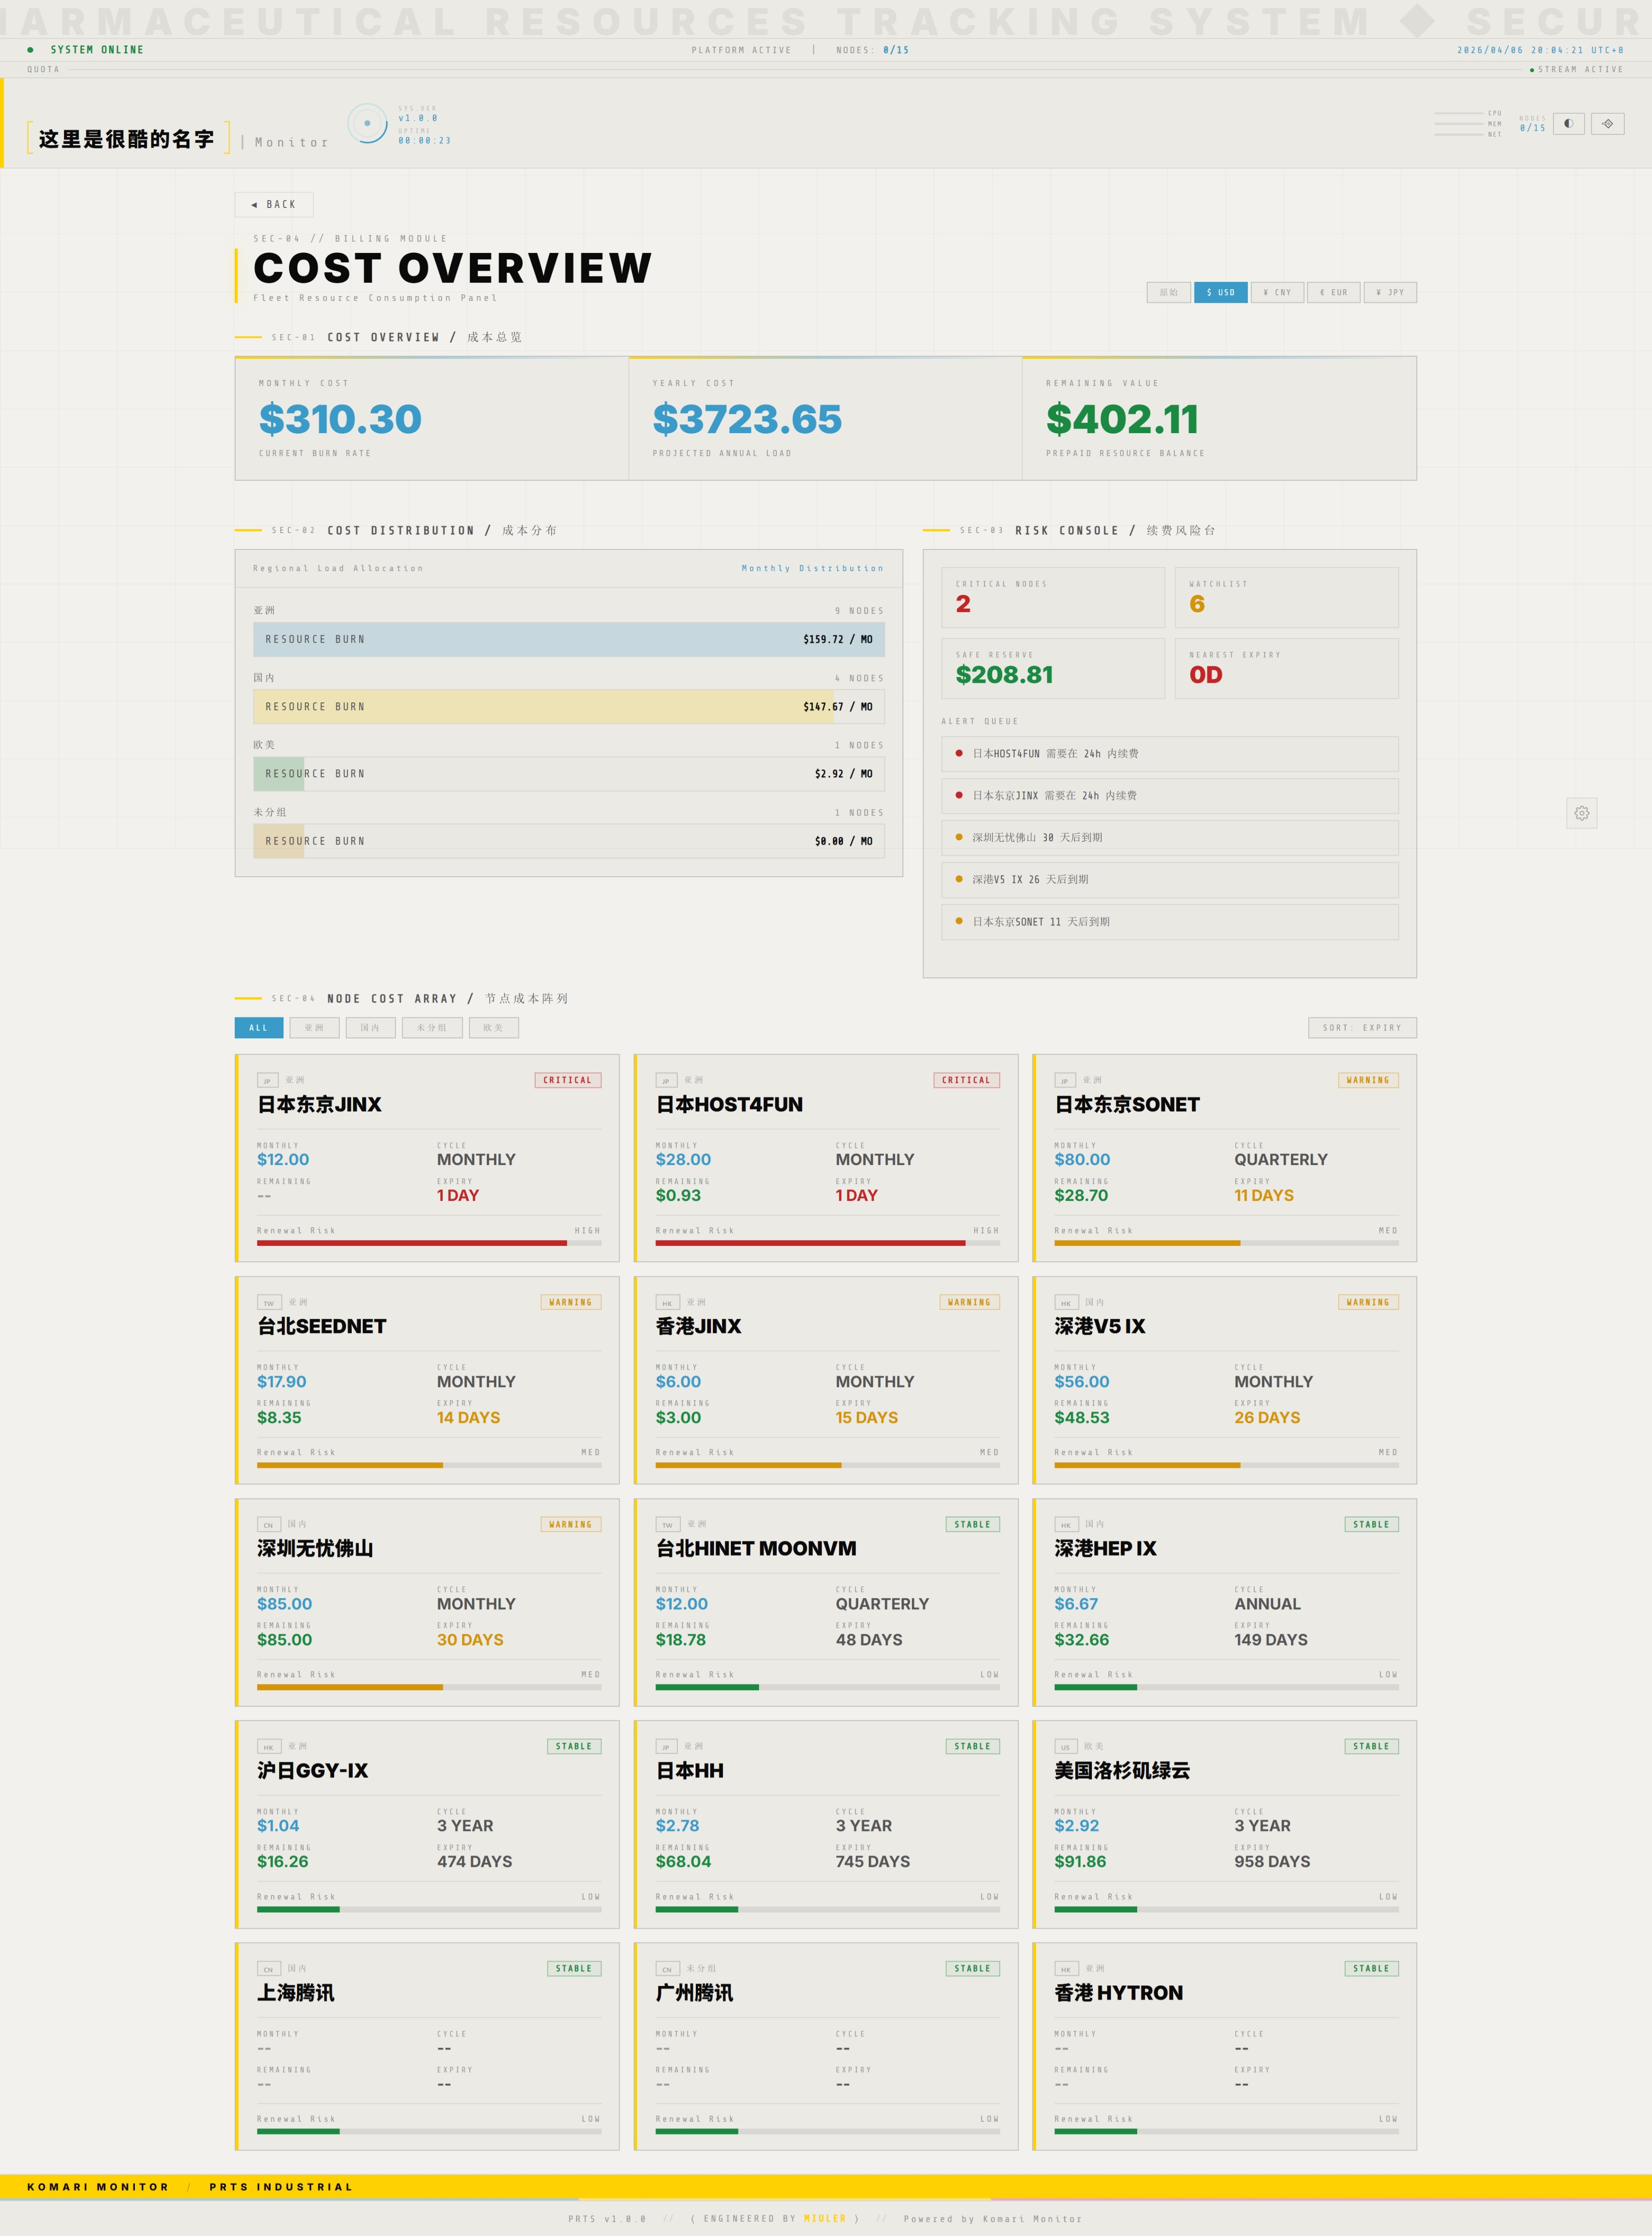The width and height of the screenshot is (1652, 2236).
Task: Toggle the dark/light theme half-circle icon
Action: [x=1568, y=124]
